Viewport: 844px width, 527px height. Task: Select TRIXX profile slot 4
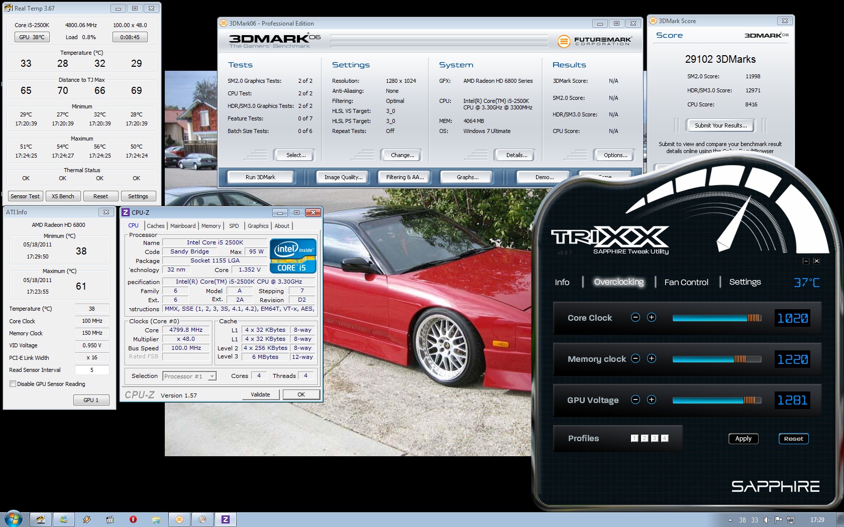665,438
